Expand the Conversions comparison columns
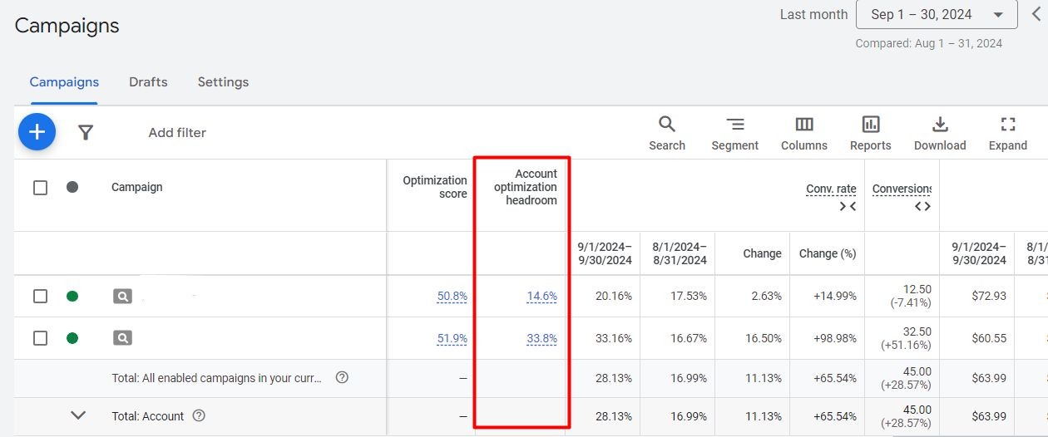 [922, 206]
